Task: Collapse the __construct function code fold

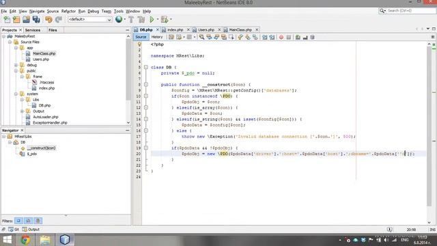Action: [145, 85]
